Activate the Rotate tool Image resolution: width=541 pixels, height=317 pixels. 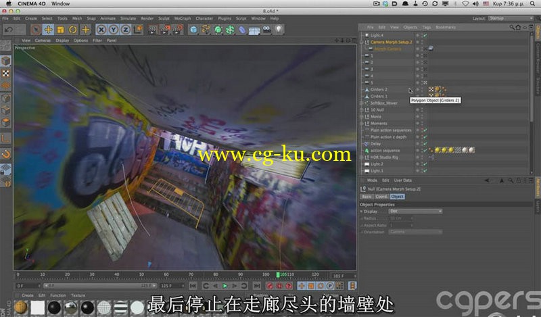[73, 30]
